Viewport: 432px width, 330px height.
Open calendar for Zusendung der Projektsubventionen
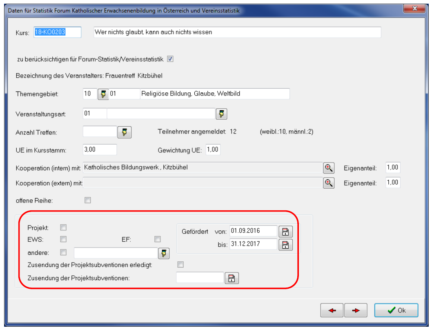tap(232, 278)
